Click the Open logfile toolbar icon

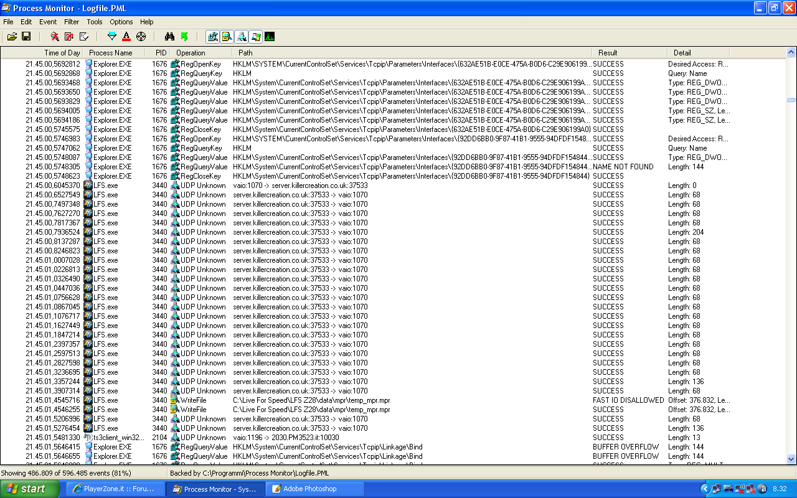(12, 37)
